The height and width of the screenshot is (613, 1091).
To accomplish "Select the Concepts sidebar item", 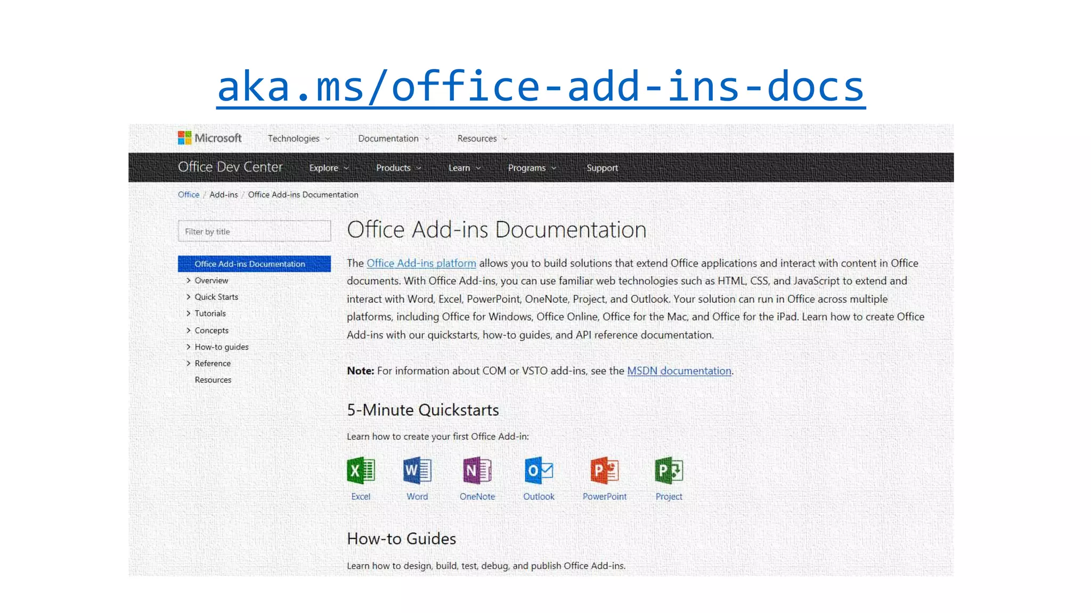I will 211,330.
